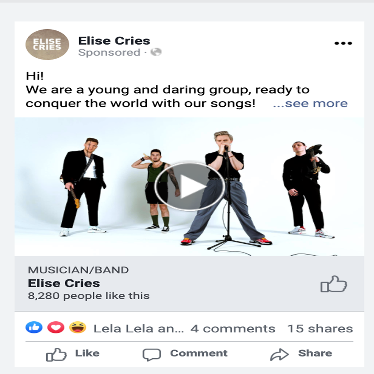Click the Elise Cries round profile logo

tap(47, 44)
